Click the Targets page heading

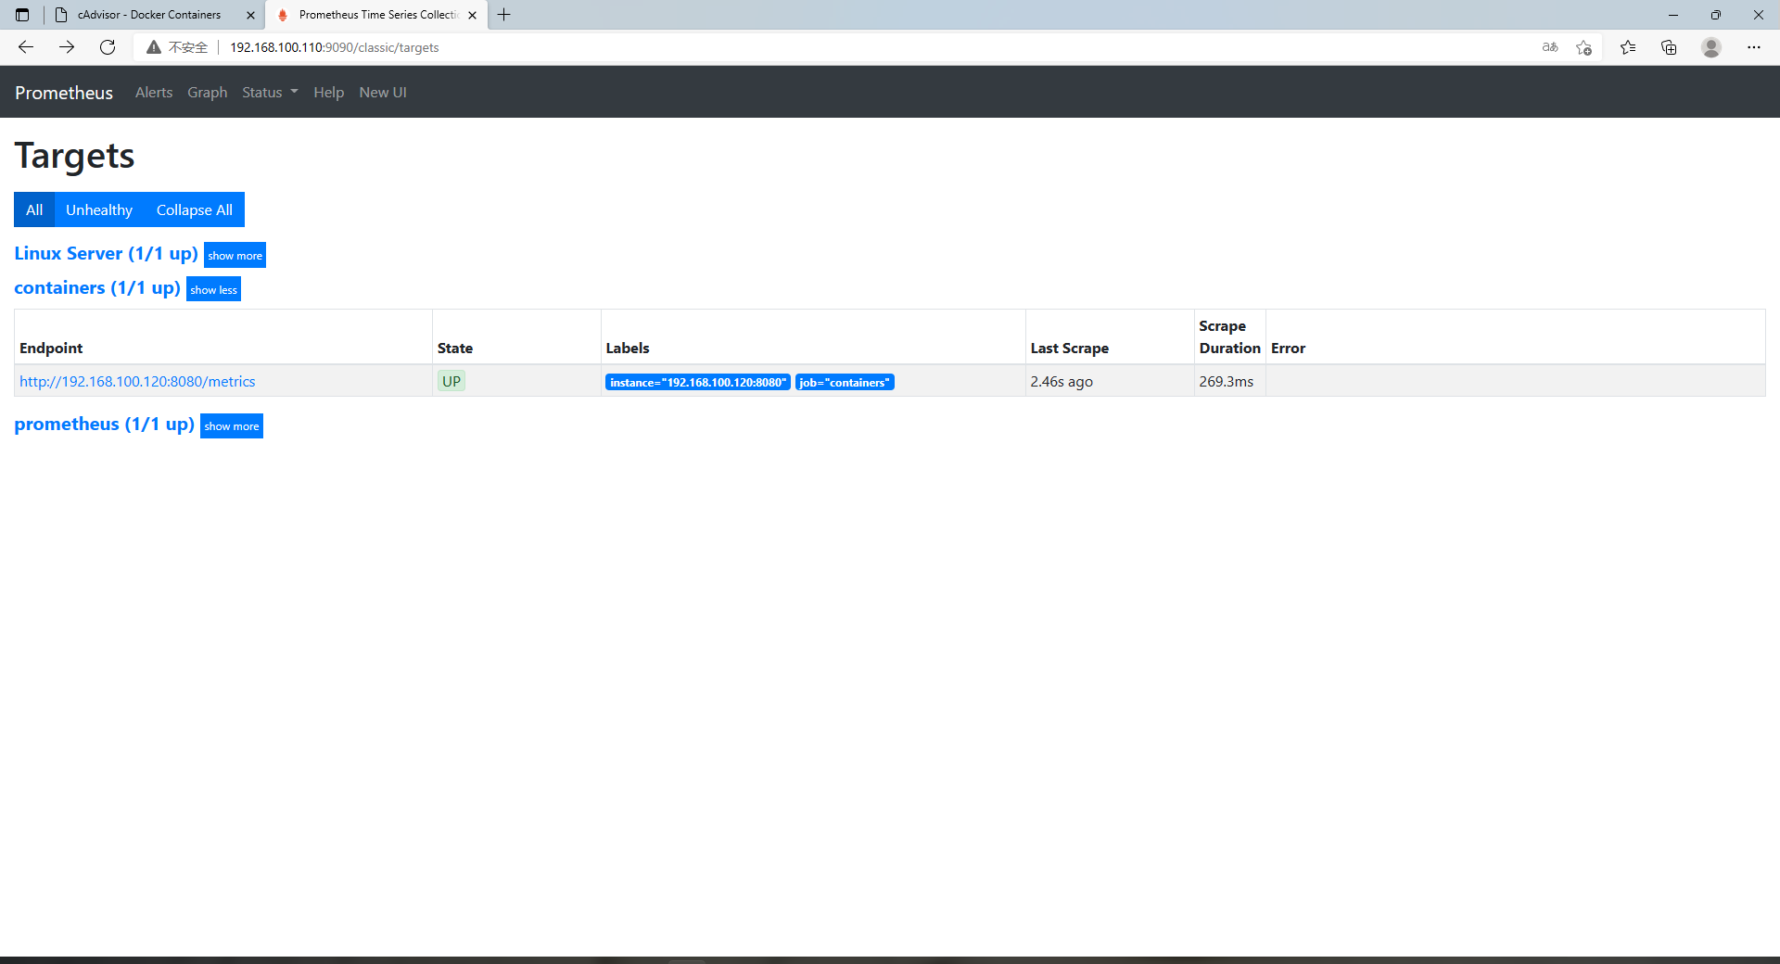[74, 156]
